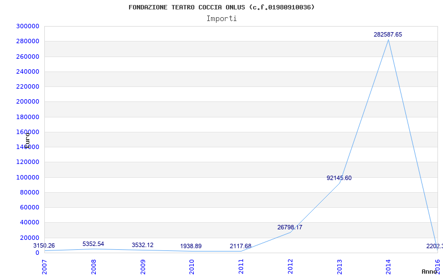Click the x-axis year 2016
The height and width of the screenshot is (277, 443).
[437, 267]
